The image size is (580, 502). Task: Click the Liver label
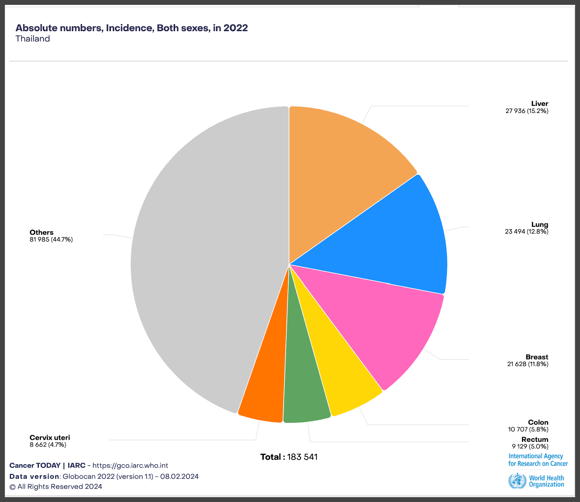coord(539,104)
